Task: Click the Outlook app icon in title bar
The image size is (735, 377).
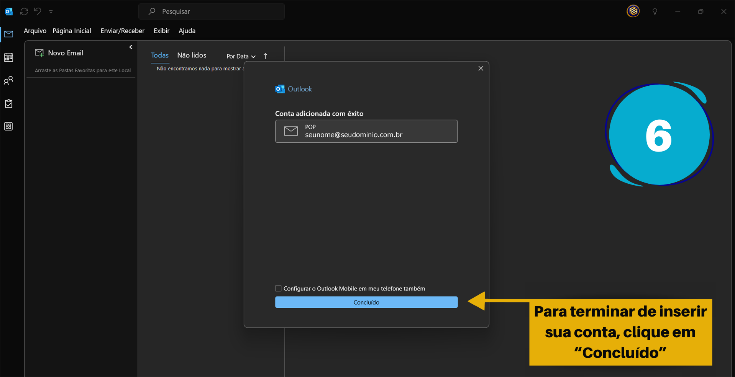Action: pyautogui.click(x=8, y=11)
